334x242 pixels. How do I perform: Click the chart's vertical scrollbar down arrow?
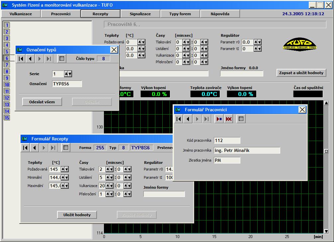click(x=326, y=231)
